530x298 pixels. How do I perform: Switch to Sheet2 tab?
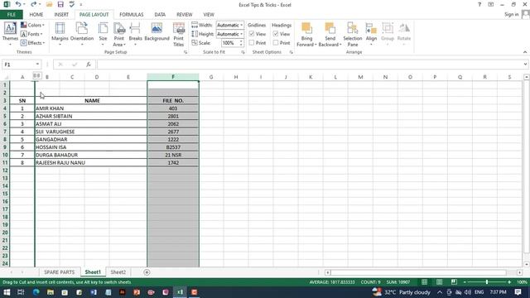tap(118, 272)
